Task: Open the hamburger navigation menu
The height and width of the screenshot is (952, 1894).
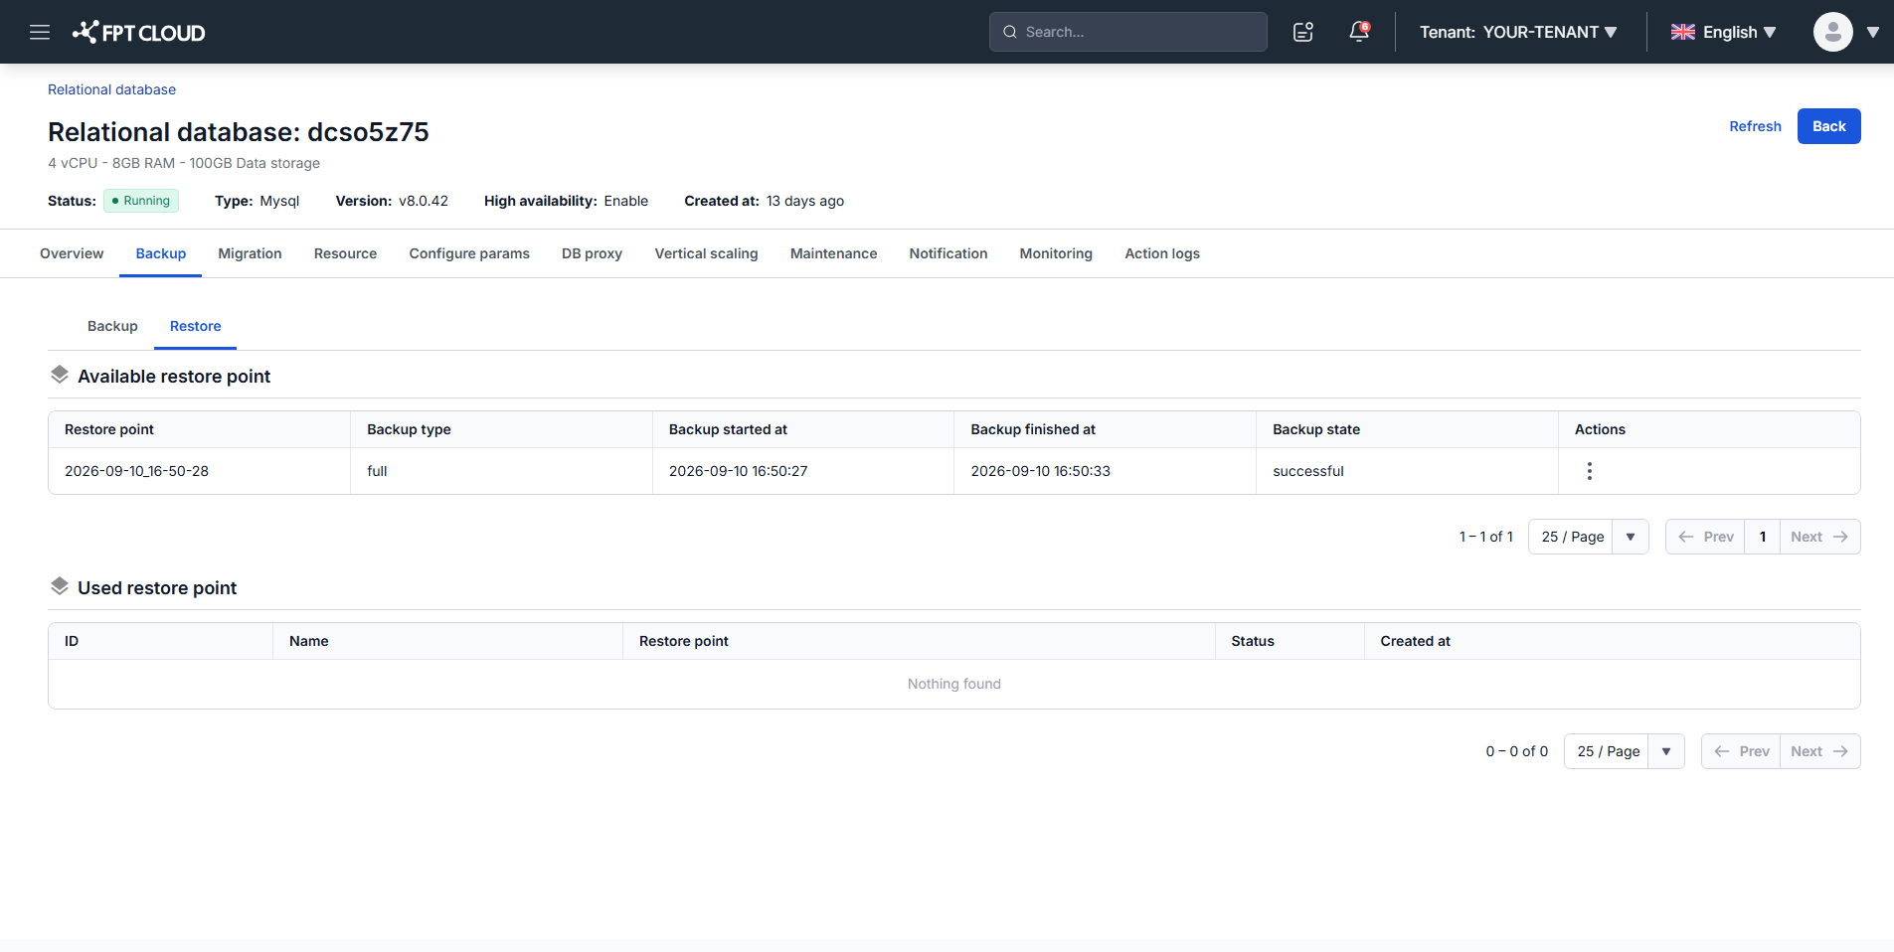Action: click(40, 32)
